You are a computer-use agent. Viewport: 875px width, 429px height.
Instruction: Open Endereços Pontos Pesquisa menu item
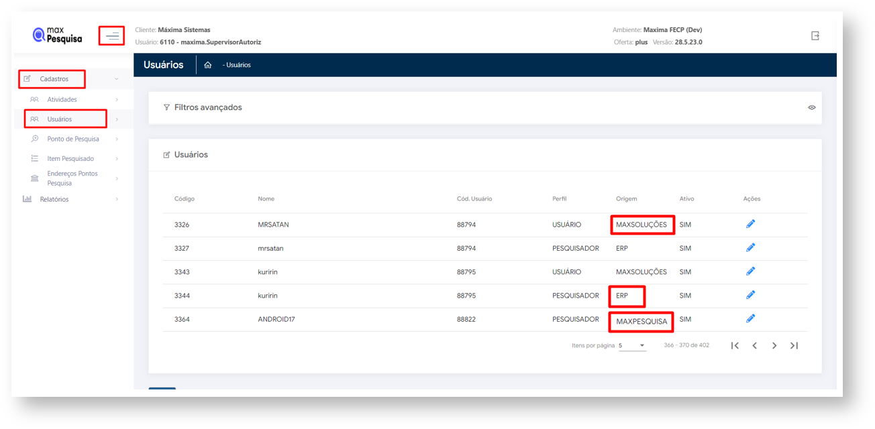click(72, 178)
